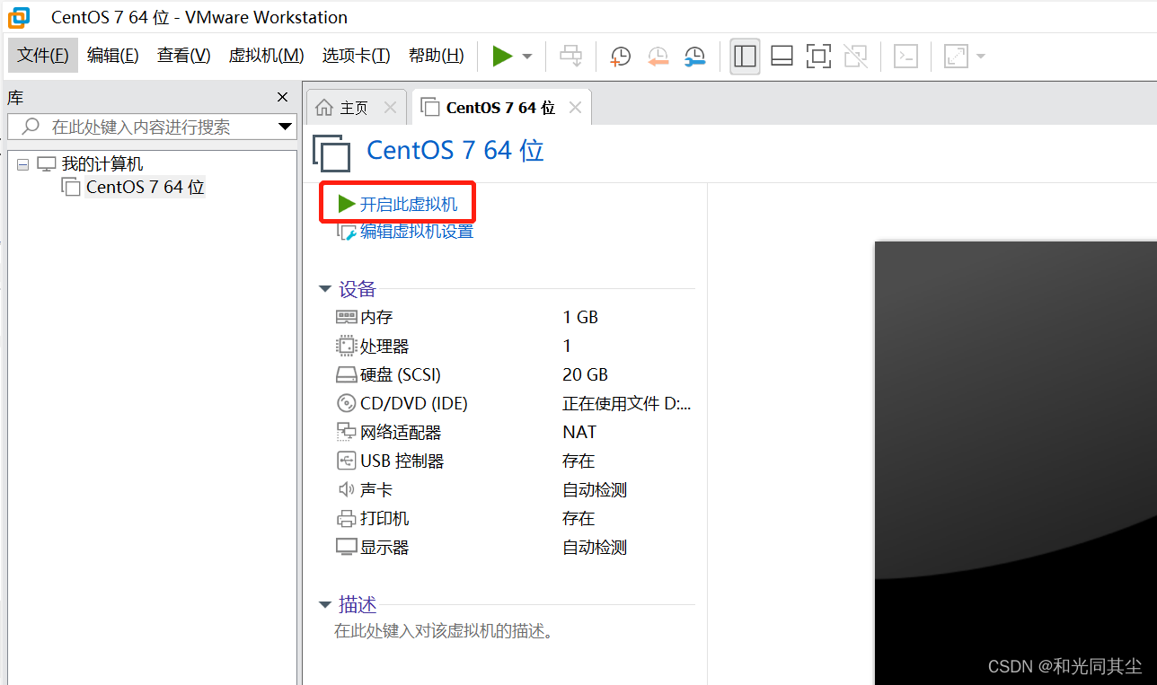Click the 内存 memory device icon
The image size is (1157, 685).
[x=346, y=317]
